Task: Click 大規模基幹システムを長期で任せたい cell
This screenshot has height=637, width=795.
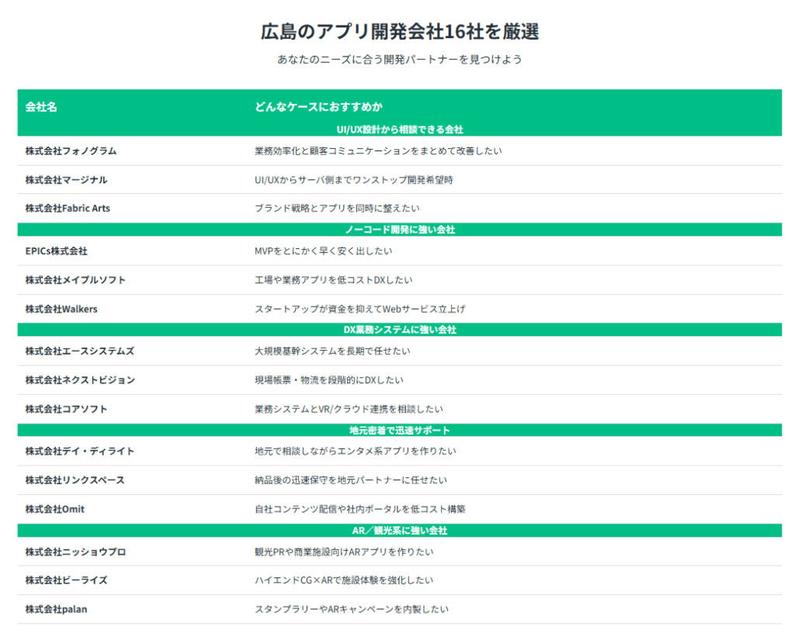Action: click(x=332, y=351)
